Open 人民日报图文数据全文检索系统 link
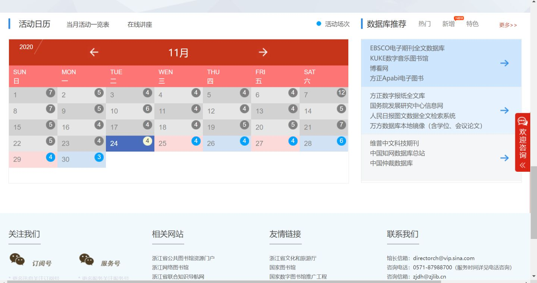Screen dimensions: 537x283 click(x=413, y=116)
